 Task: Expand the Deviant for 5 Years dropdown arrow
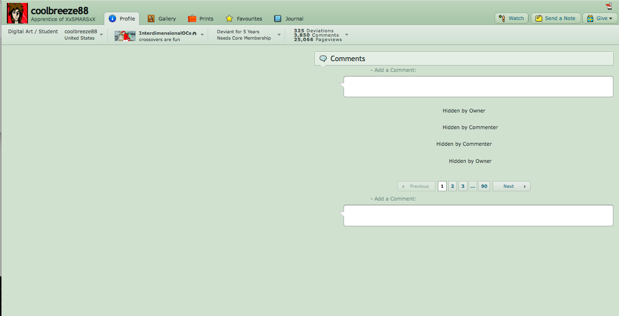(x=279, y=35)
